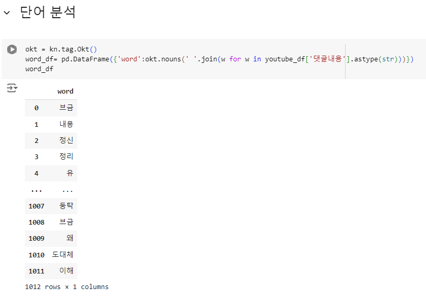Select the cell 유 in row 4
Viewport: 426px width, 300px height.
pos(70,173)
